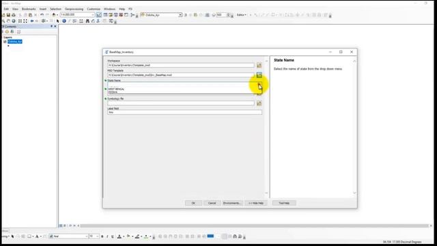Click the Editor Toolbar icon
437x246 pixels.
[x=99, y=15]
